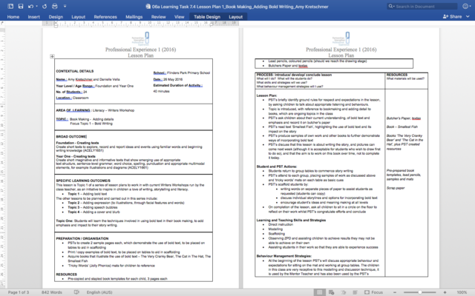The height and width of the screenshot is (296, 475).
Task: Collapse the ribbon with the chevron next to Share
Action: pyautogui.click(x=468, y=16)
